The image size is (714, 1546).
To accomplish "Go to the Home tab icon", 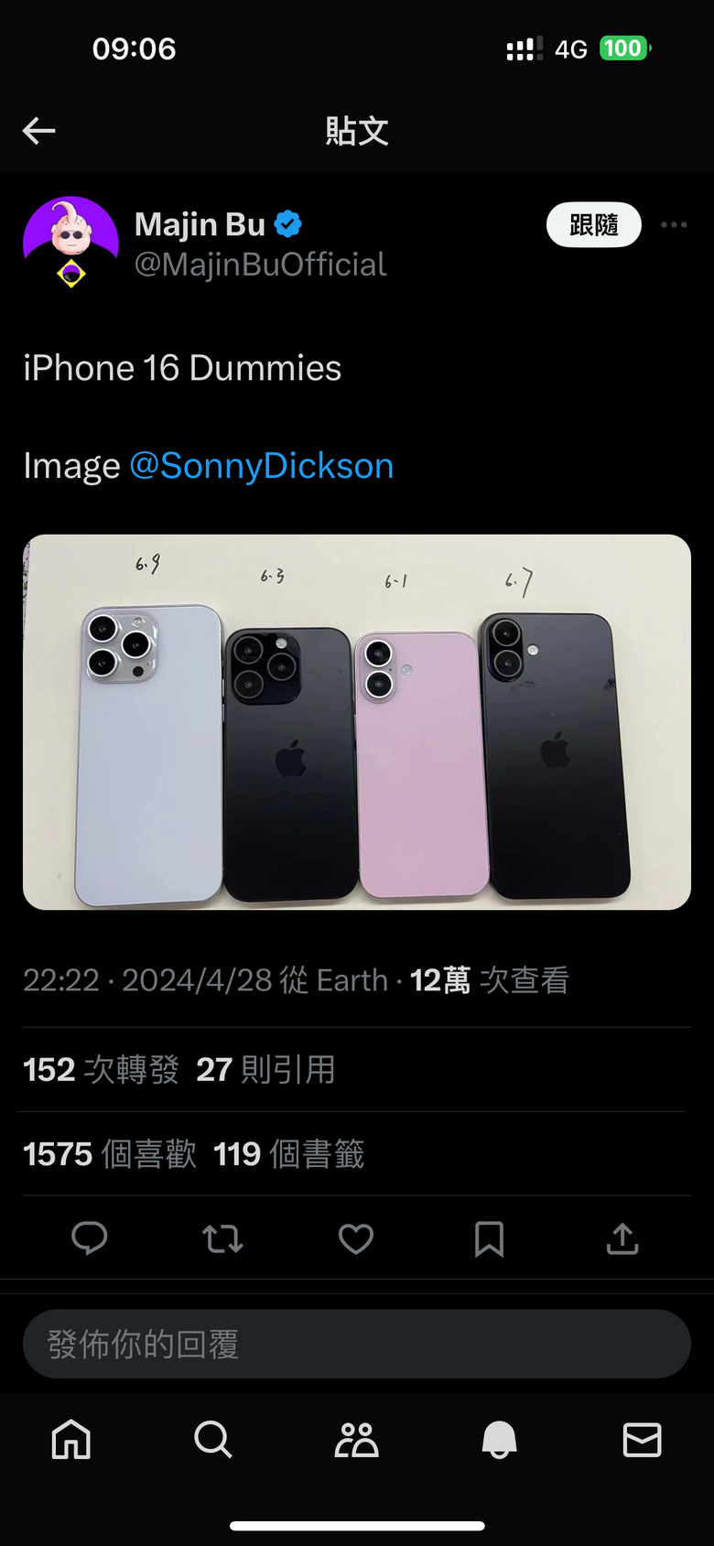I will (x=71, y=1440).
